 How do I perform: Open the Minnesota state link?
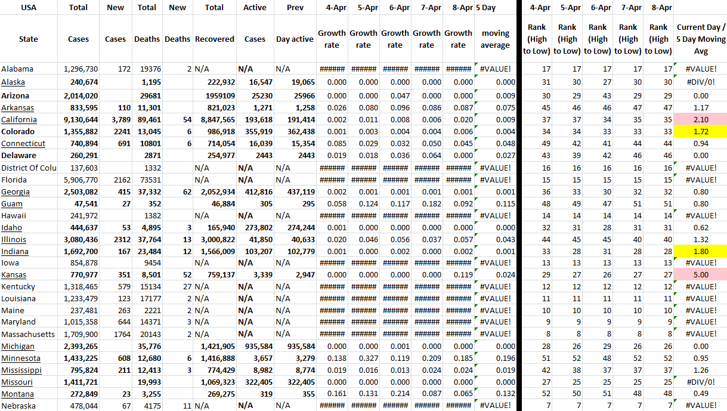pyautogui.click(x=21, y=359)
